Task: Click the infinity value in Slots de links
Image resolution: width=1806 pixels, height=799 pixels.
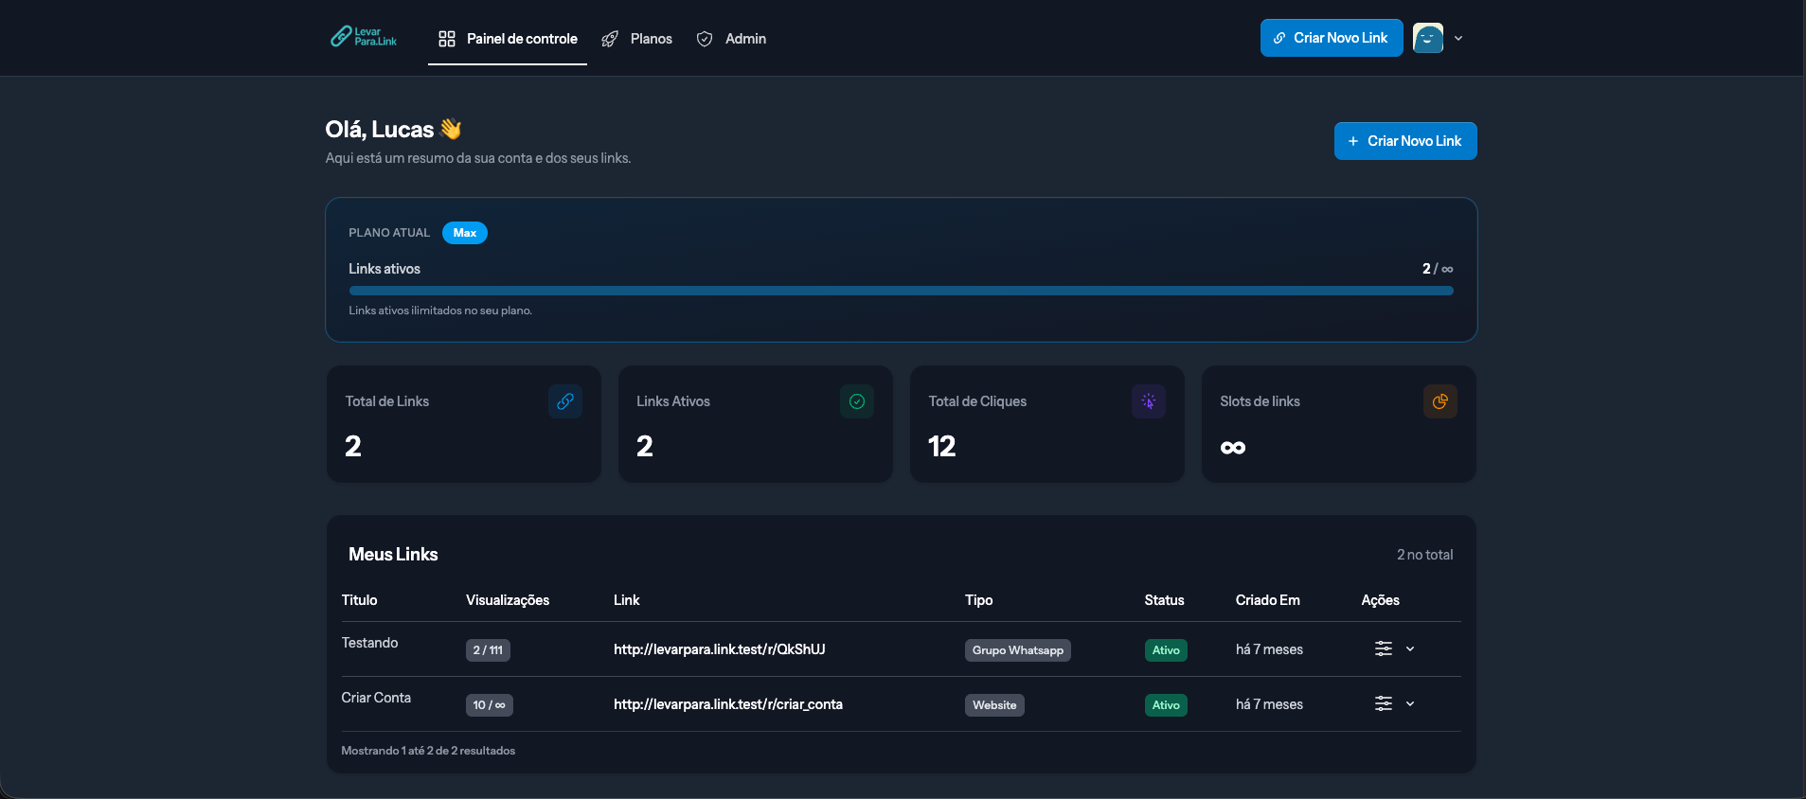Action: [1233, 447]
